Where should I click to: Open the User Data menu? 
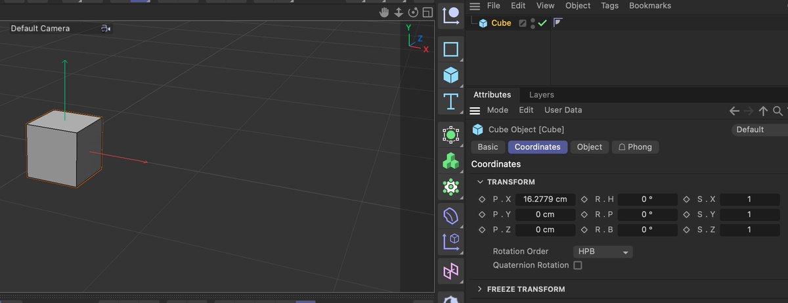(x=563, y=110)
